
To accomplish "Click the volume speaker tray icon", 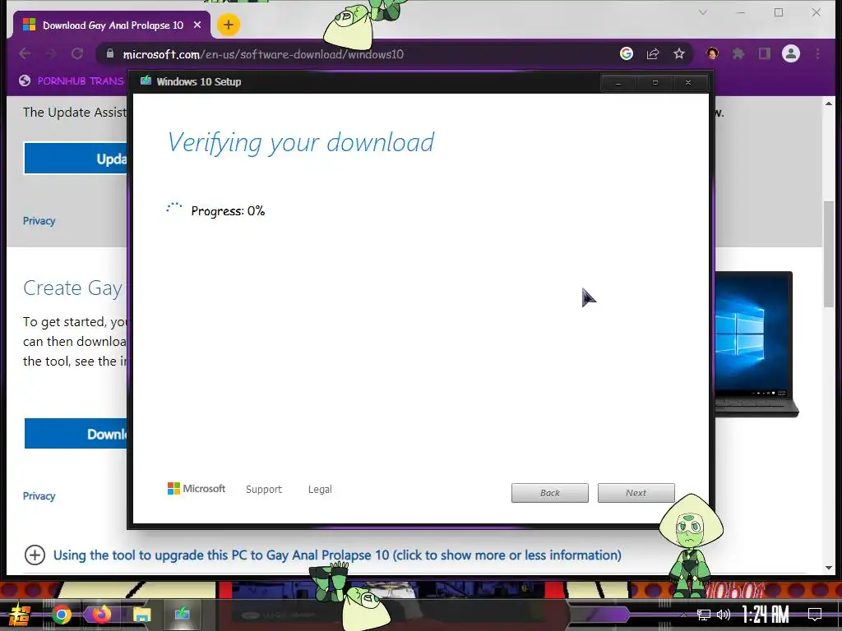I will (724, 615).
